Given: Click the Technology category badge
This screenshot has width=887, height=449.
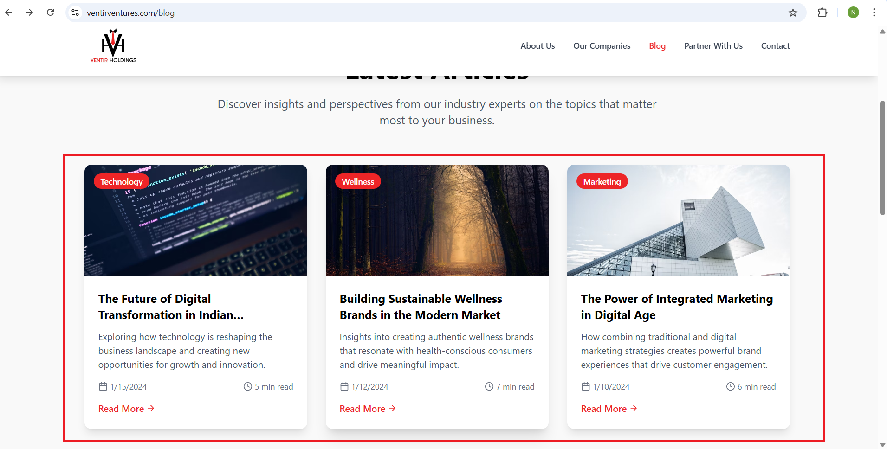Looking at the screenshot, I should pos(121,181).
